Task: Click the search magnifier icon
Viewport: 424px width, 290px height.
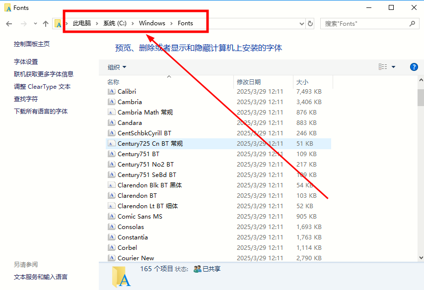Action: [x=412, y=23]
